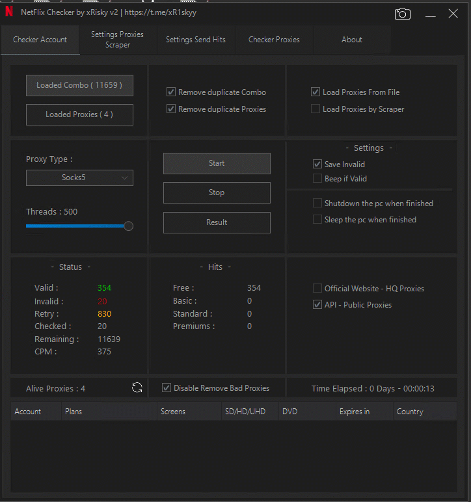The image size is (471, 502).
Task: Switch to the Checker Proxies tab
Action: pyautogui.click(x=274, y=40)
